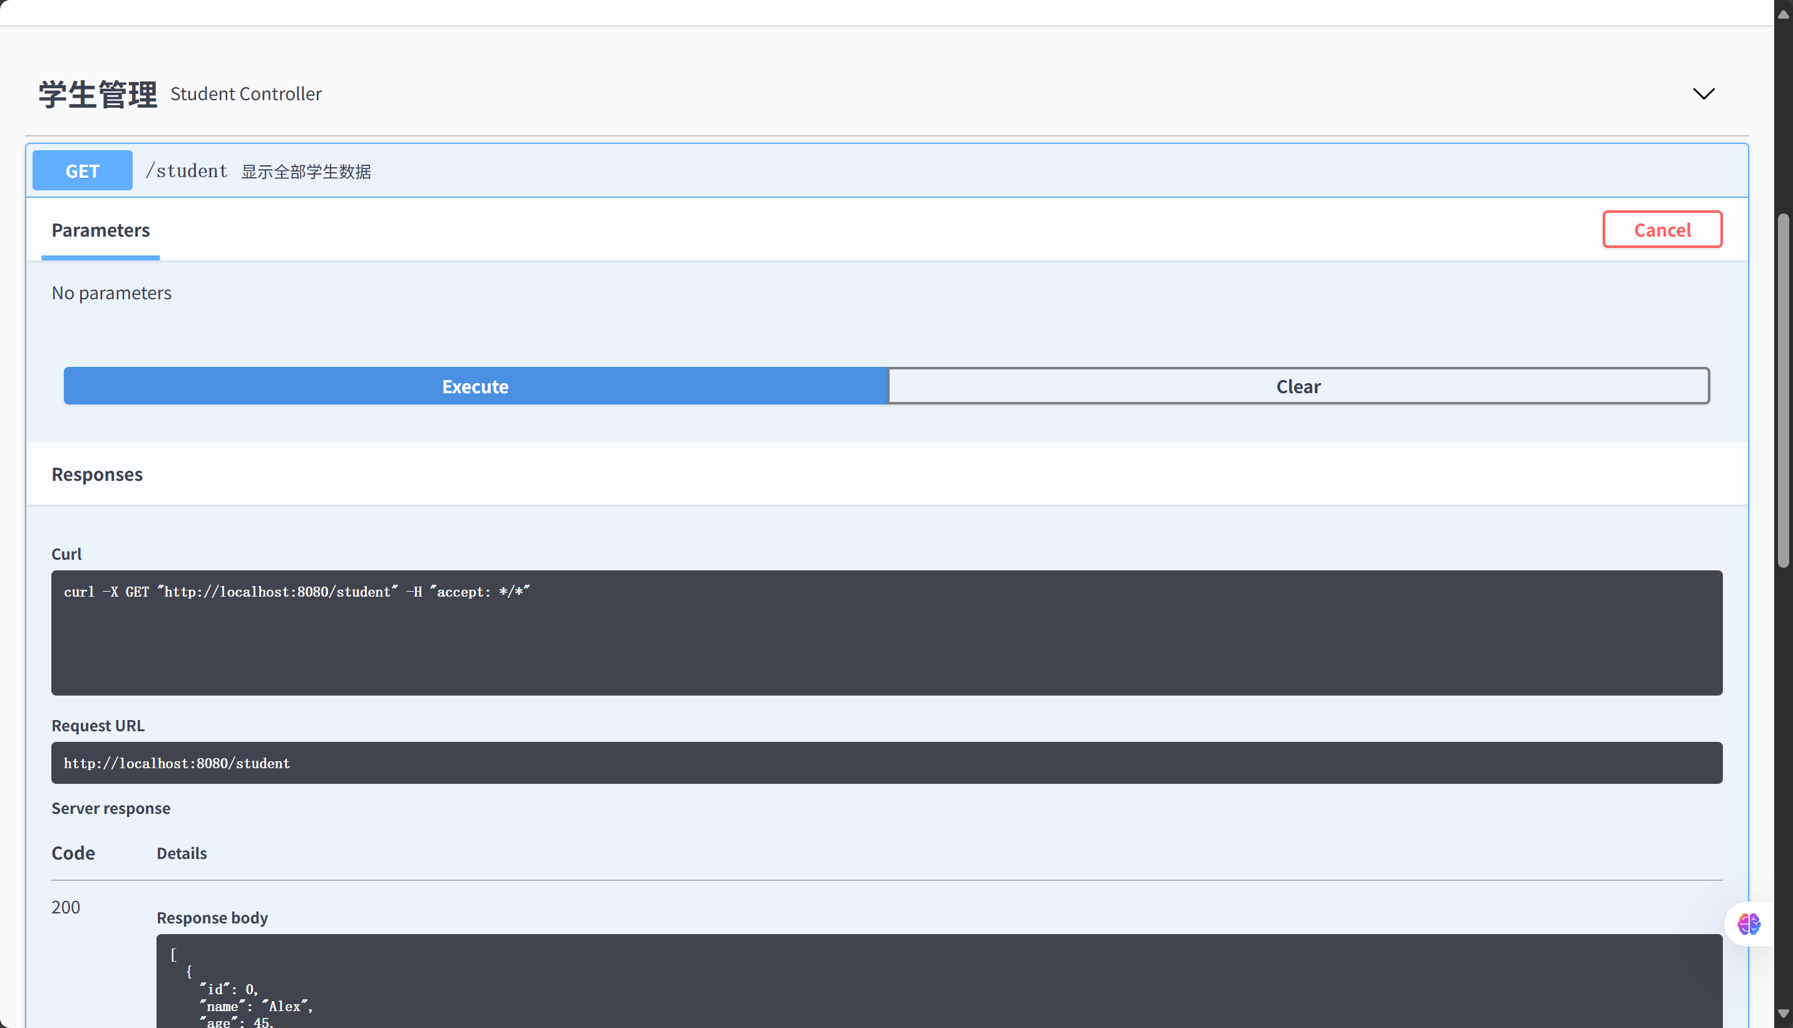Click the Clear button
This screenshot has width=1793, height=1028.
pos(1298,386)
